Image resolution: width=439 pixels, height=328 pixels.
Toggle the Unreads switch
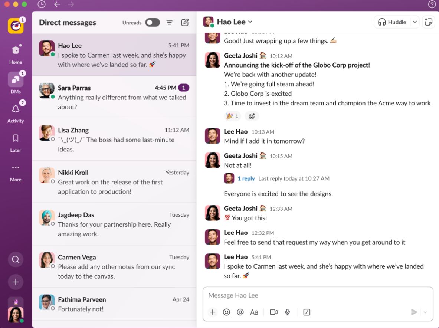coord(152,22)
